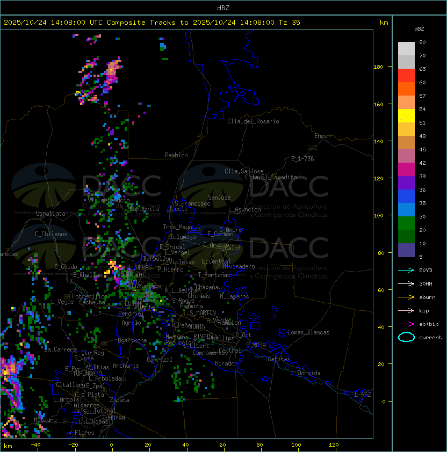Screen dimensions: 447x452
Task: Click the 42 value on color scale
Action: [422, 163]
